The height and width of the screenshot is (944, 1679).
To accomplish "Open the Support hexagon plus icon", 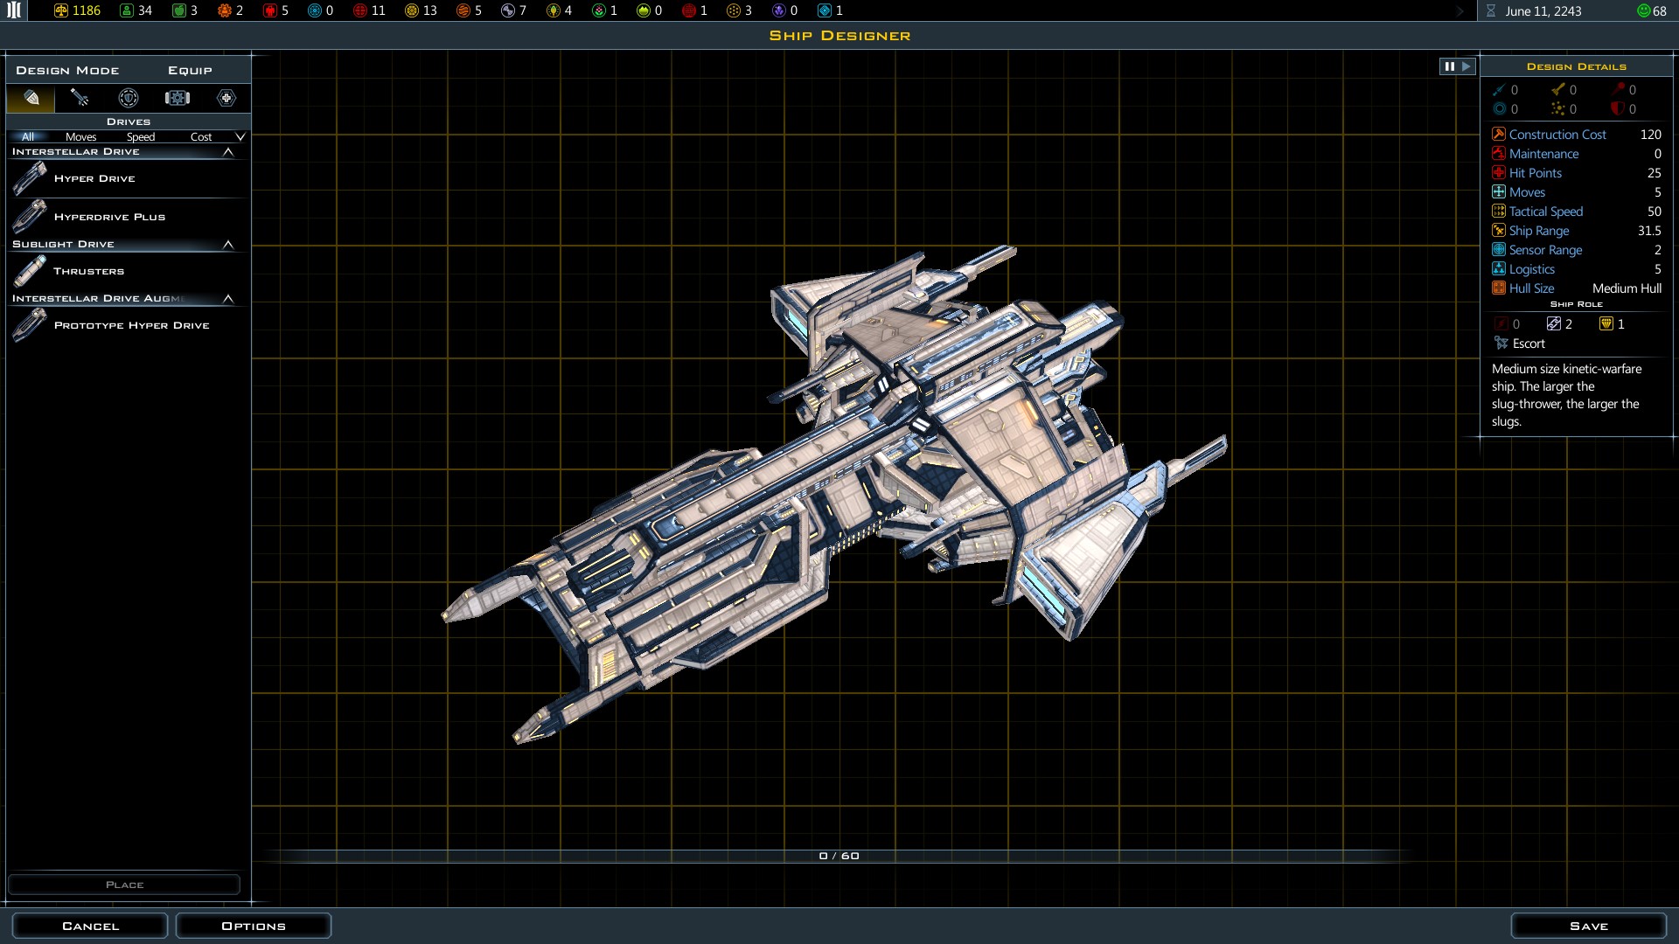I will click(226, 98).
